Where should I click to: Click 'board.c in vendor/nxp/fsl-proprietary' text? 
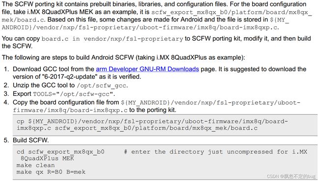[x=112, y=39]
